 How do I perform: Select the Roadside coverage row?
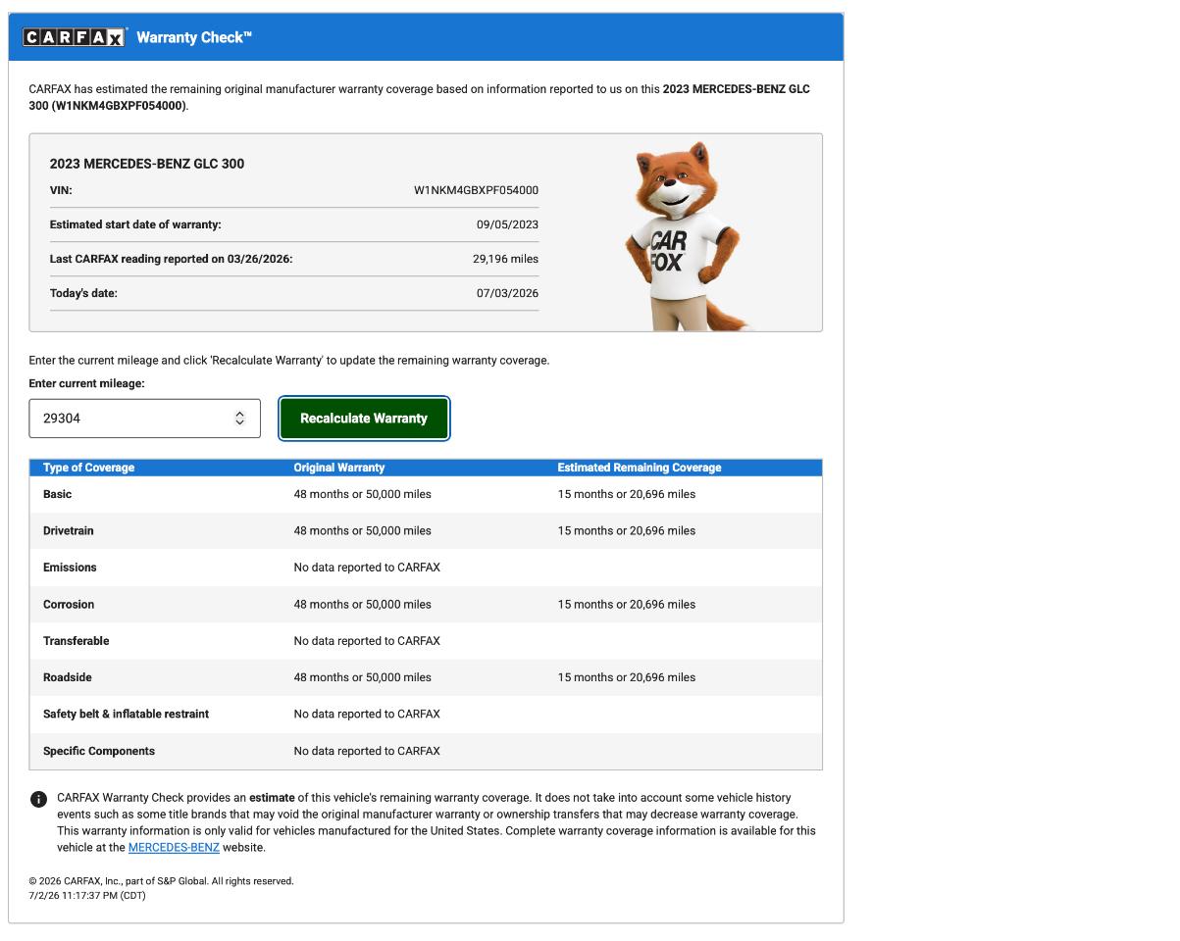coord(426,677)
